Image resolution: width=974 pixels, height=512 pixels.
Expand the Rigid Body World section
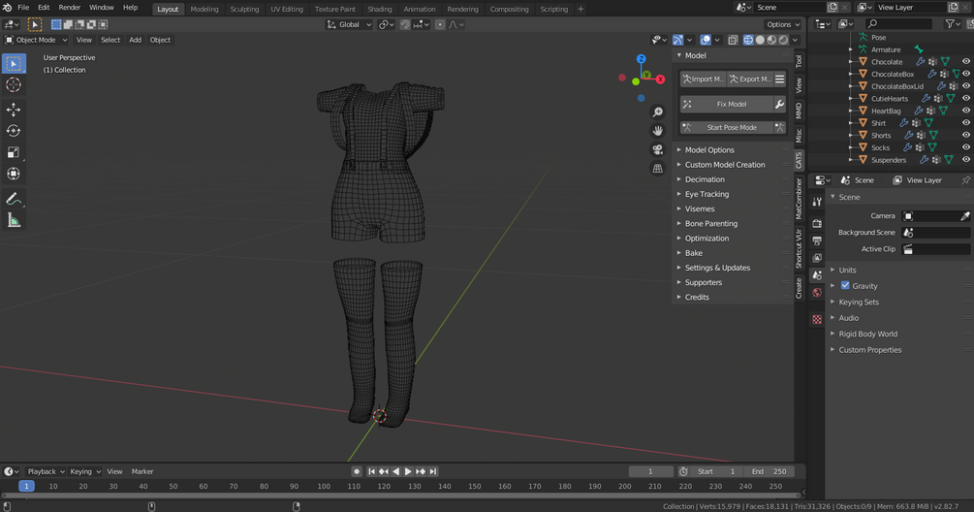[867, 334]
